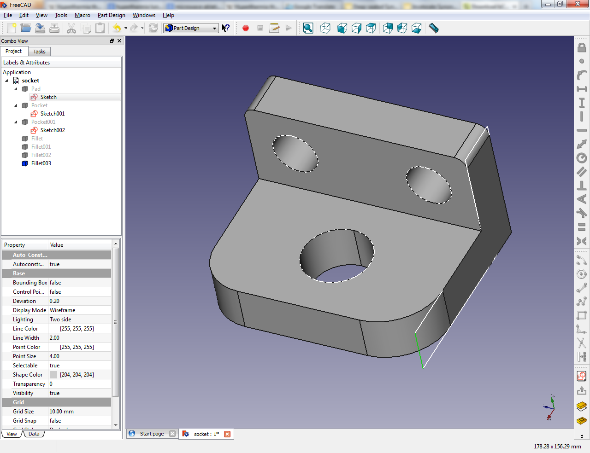Switch to the Tasks tab
This screenshot has height=453, width=590.
coord(39,51)
